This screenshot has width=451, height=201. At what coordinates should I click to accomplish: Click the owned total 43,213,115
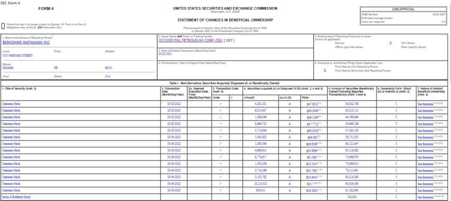point(352,110)
